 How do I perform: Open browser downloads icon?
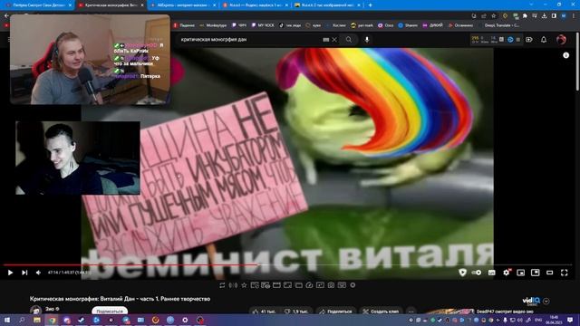click(x=544, y=16)
